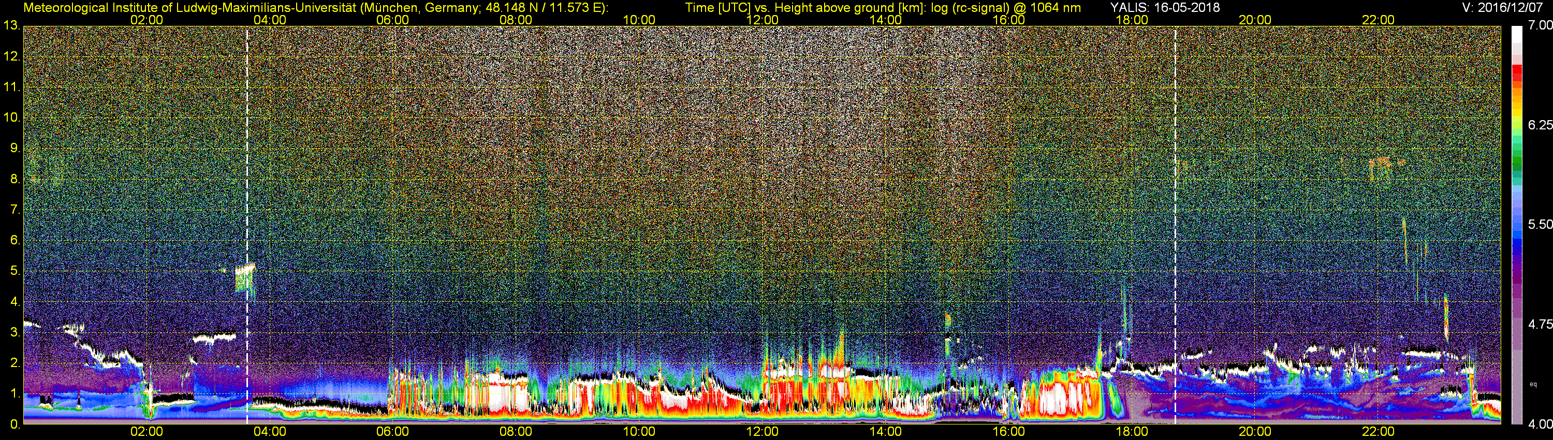The width and height of the screenshot is (1553, 440).
Task: Click the dashed white time marker after 18:00
Action: coord(1176,225)
